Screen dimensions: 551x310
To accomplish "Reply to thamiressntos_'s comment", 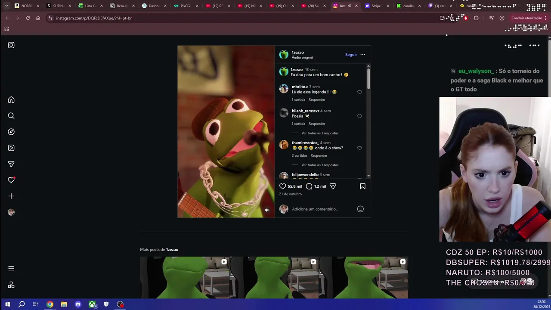I will 319,155.
